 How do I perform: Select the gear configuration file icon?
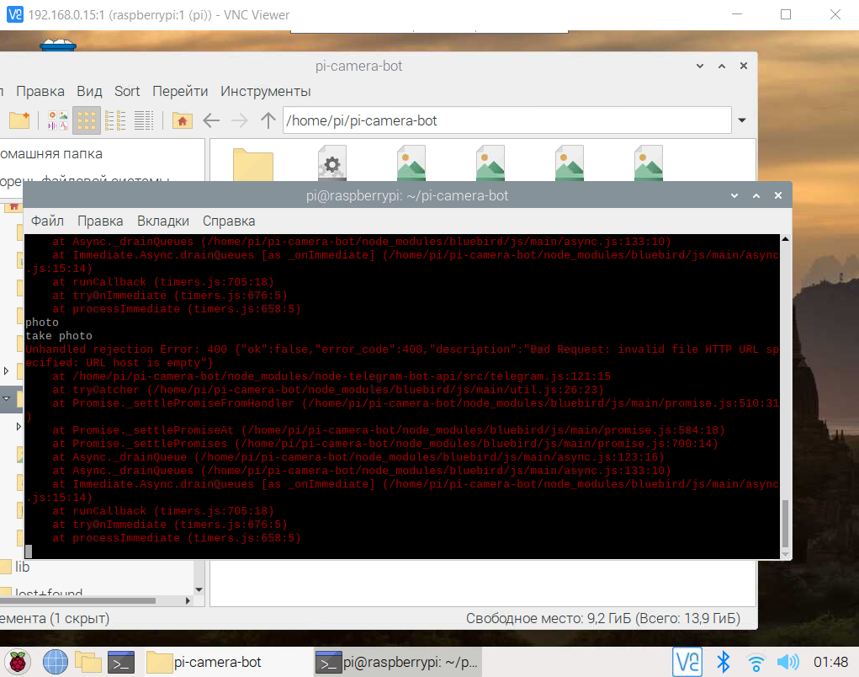coord(332,163)
